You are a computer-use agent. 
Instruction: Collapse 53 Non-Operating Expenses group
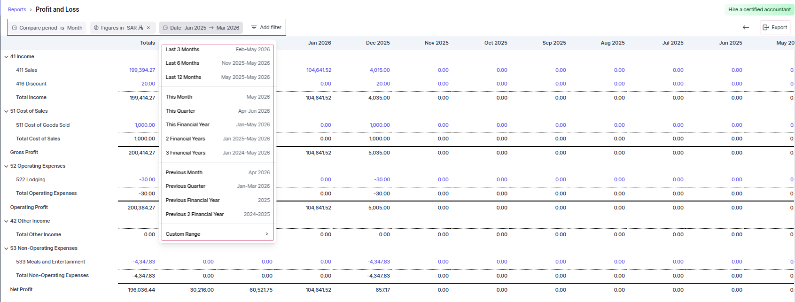(x=6, y=248)
